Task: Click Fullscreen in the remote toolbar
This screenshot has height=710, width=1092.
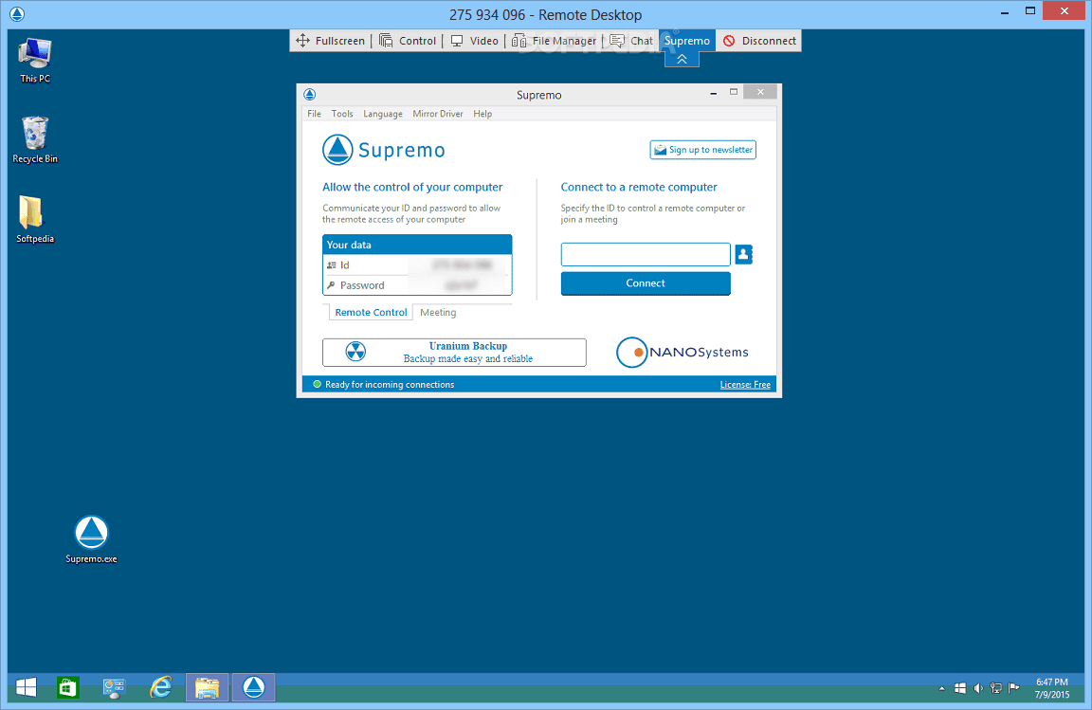Action: click(330, 41)
